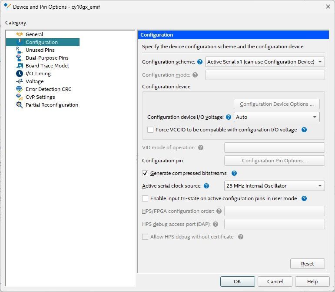The height and width of the screenshot is (292, 335).
Task: Click the Allow HPS debug without certificate checkbox
Action: pyautogui.click(x=145, y=237)
